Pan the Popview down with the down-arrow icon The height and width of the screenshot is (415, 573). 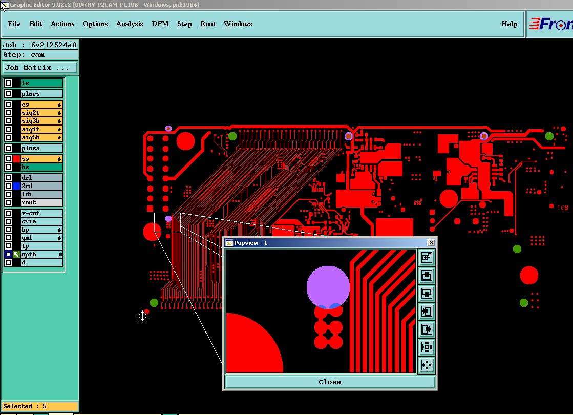click(427, 293)
